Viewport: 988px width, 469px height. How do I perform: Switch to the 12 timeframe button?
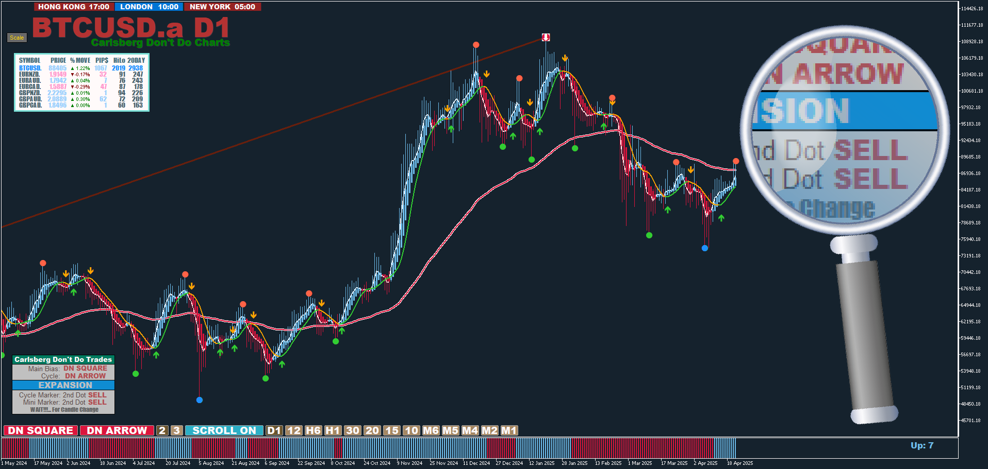coord(294,430)
